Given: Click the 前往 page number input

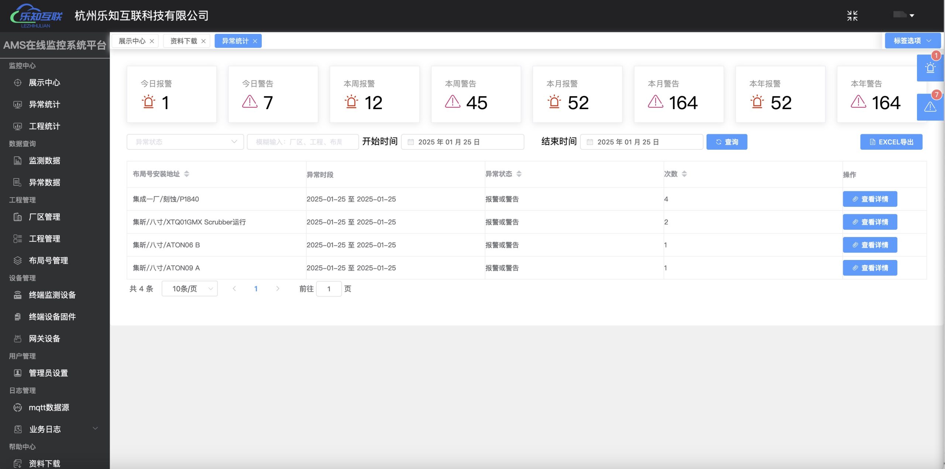Looking at the screenshot, I should pos(329,289).
